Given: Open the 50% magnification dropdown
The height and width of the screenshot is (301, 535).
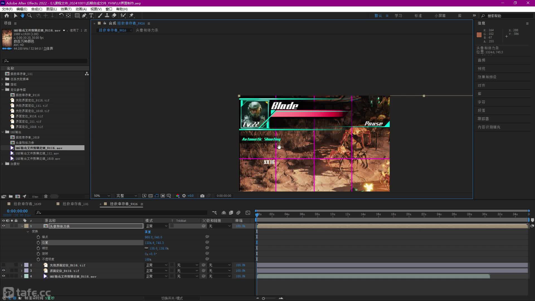Looking at the screenshot, I should (102, 196).
